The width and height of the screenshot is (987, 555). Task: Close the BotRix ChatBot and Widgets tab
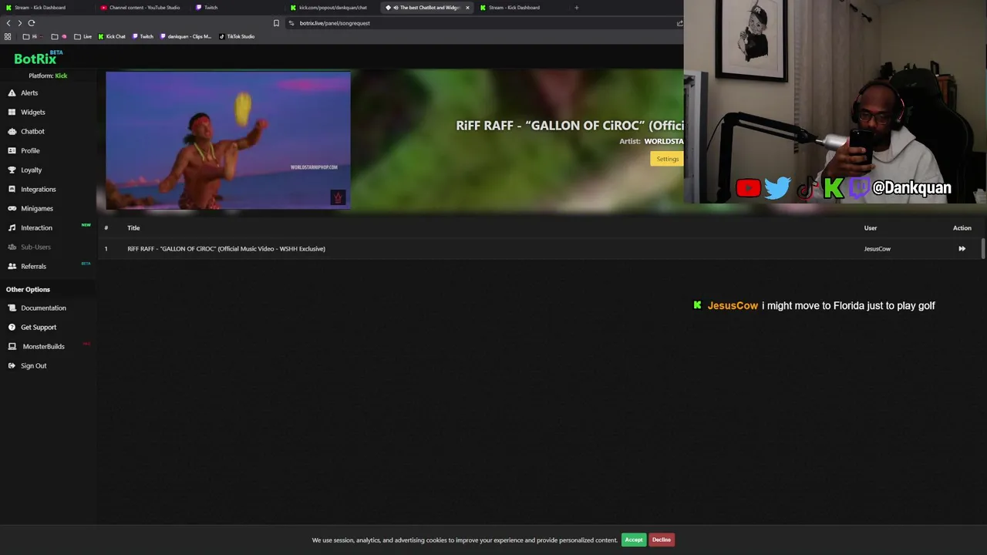(x=467, y=8)
